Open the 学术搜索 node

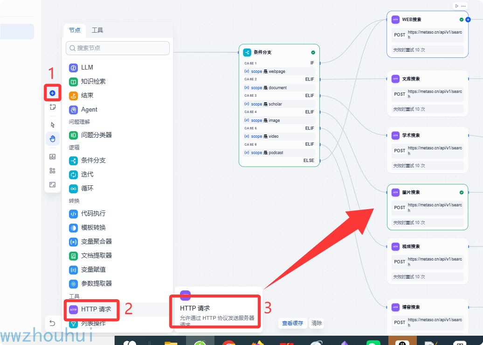point(428,150)
